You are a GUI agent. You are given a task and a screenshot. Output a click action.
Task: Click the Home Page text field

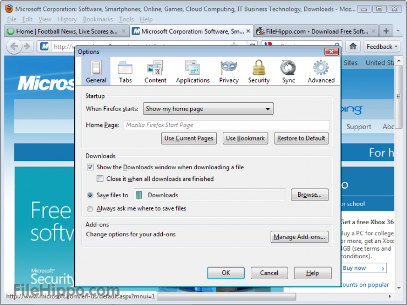point(226,125)
